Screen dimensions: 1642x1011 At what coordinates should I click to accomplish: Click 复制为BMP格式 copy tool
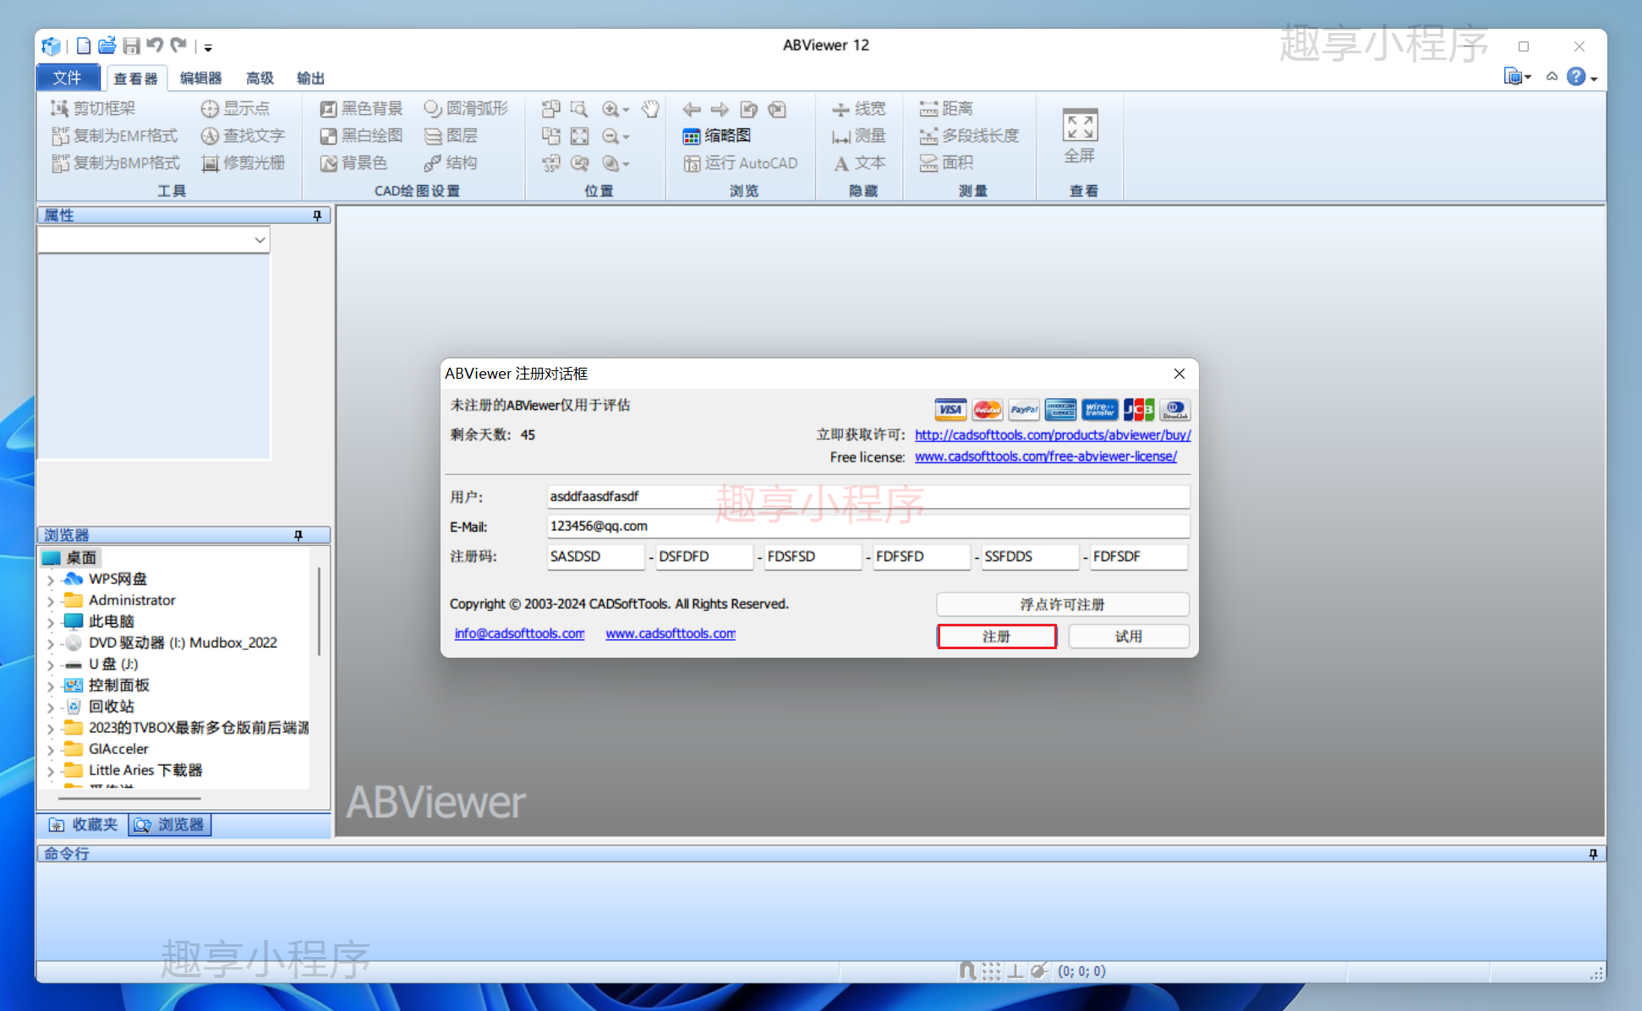tap(116, 162)
